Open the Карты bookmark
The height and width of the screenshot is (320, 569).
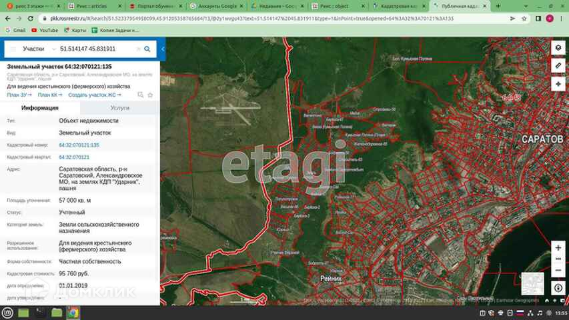tap(75, 31)
